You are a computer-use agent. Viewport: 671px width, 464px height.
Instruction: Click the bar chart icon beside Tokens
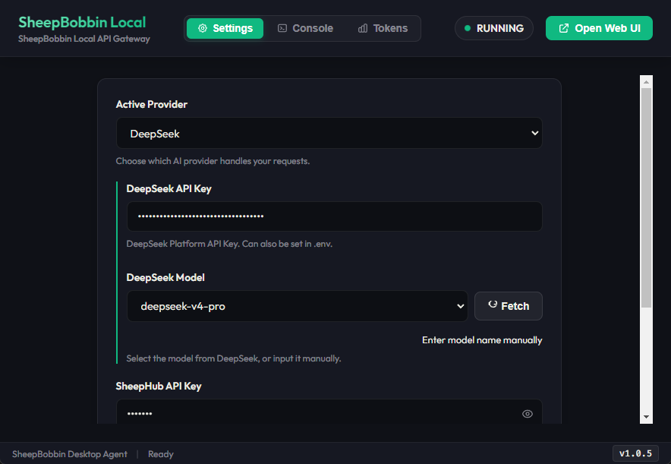[x=363, y=28]
